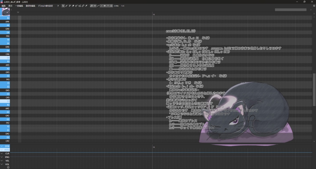Screen dimensions: 316x169
Task: Click the G4 piano key
Action: click(5, 33)
